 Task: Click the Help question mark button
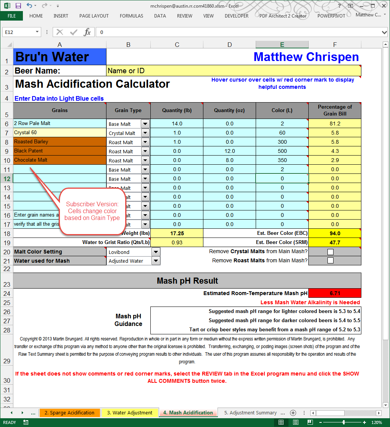[x=339, y=6]
